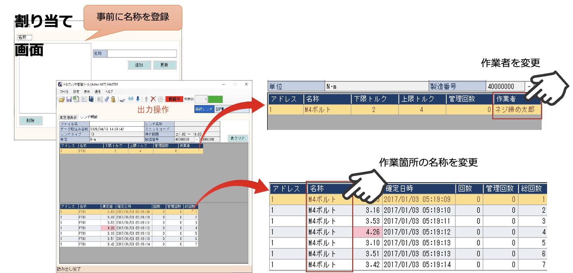
Task: Click the list form icon in toolbar
Action: pos(84,99)
